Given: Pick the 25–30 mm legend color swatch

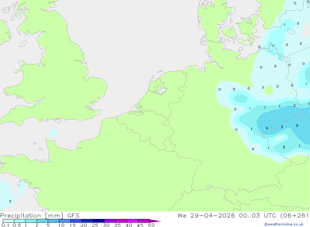Looking at the screenshot, I should (x=99, y=221).
